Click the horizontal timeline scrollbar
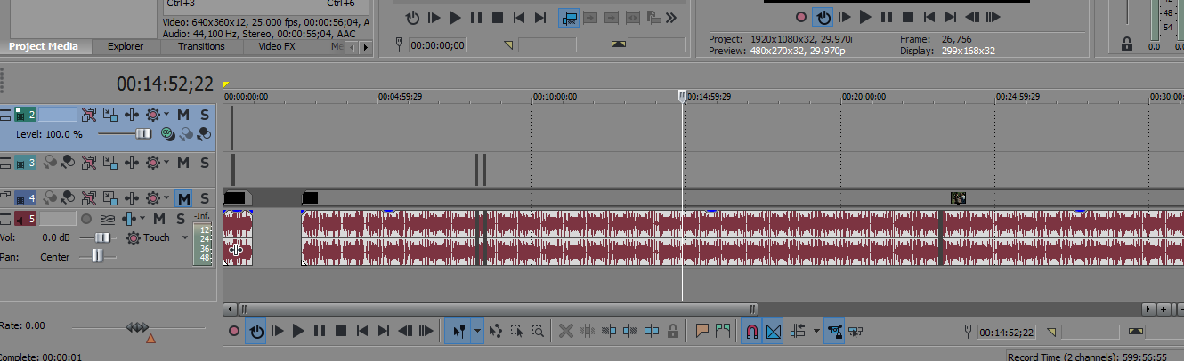Viewport: 1184px width, 361px height. coord(498,309)
